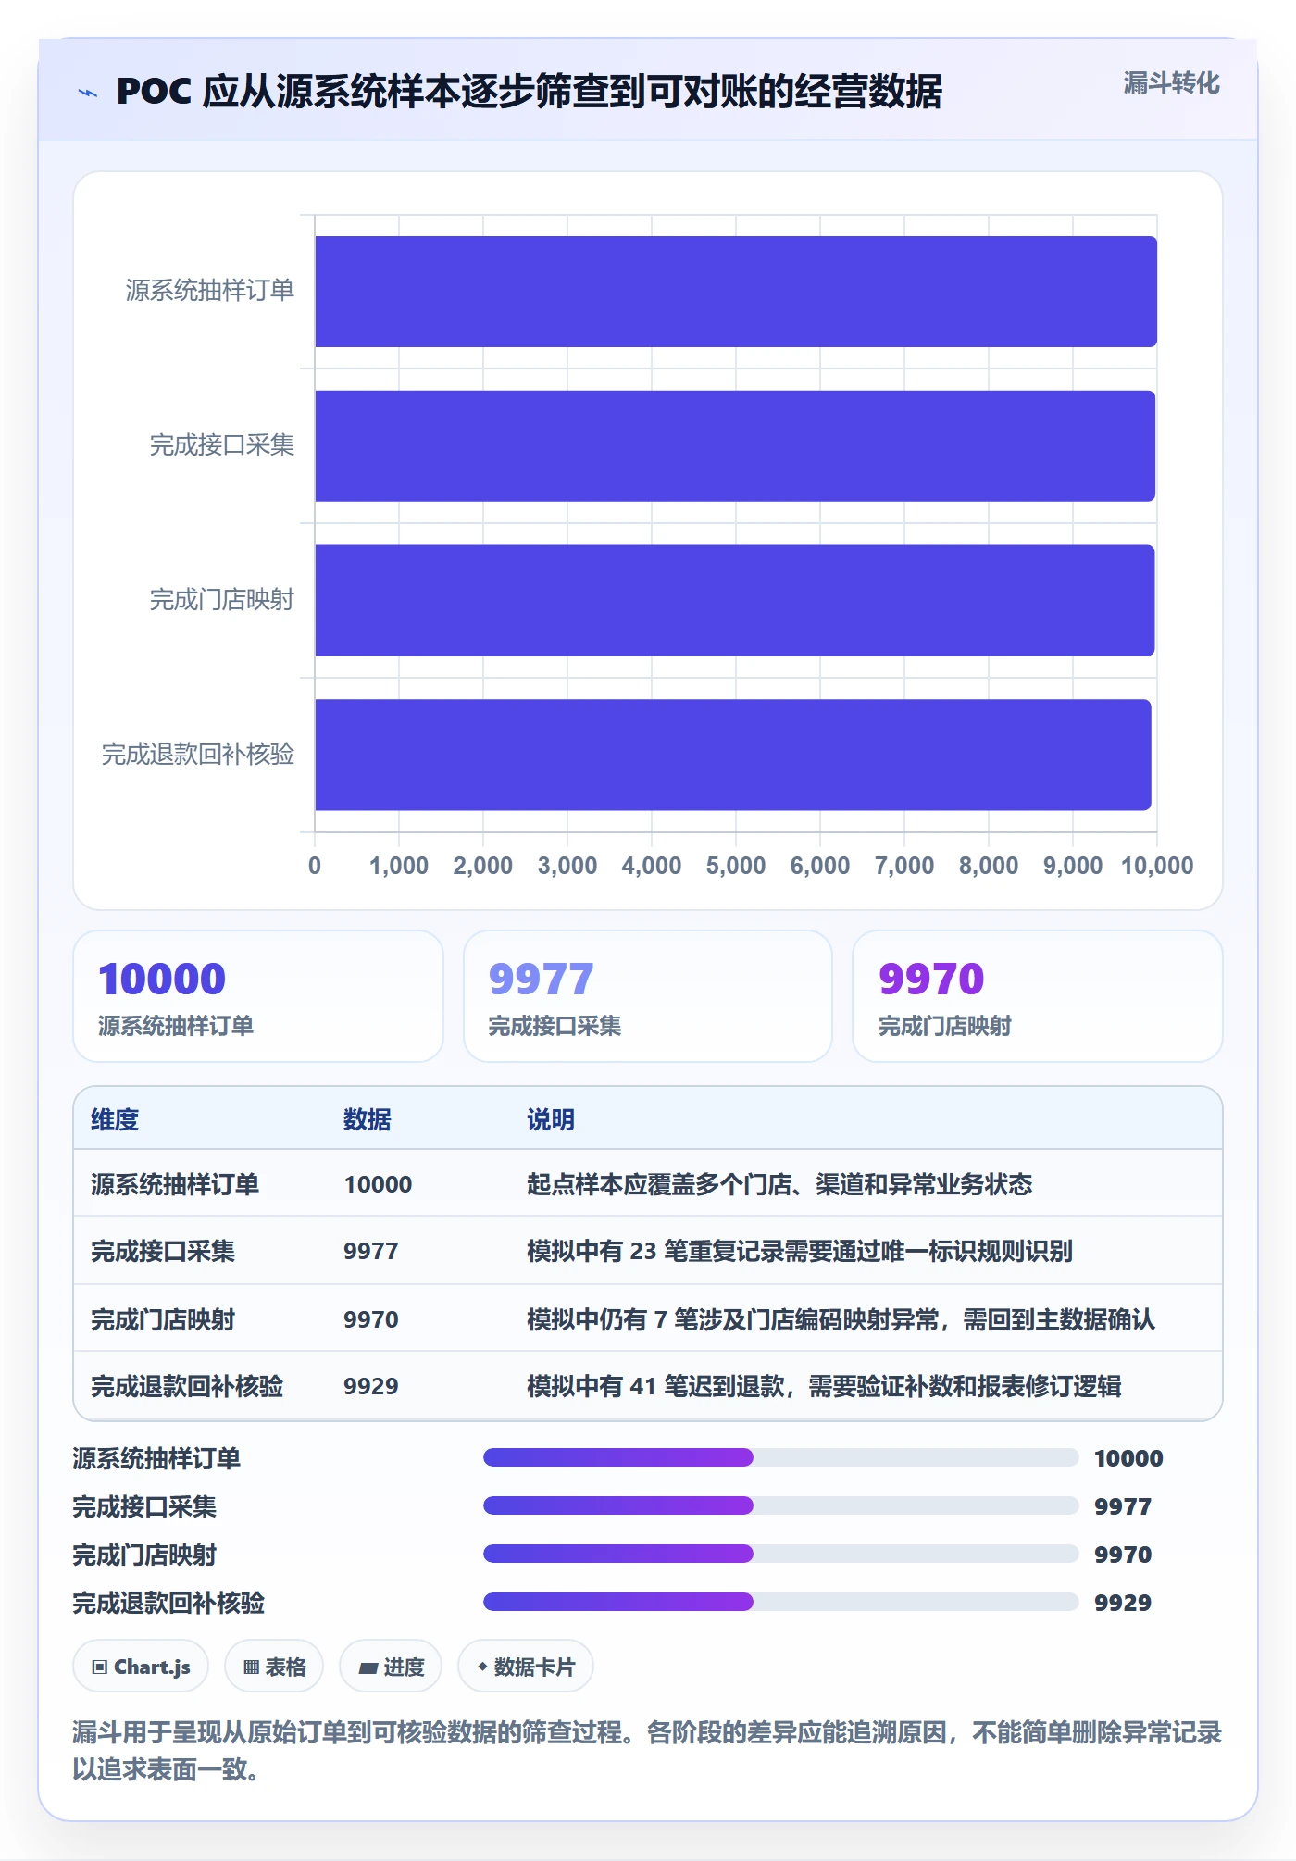Click the POC 应从源系统样本 headline text
The width and height of the screenshot is (1296, 1861).
pos(529,92)
